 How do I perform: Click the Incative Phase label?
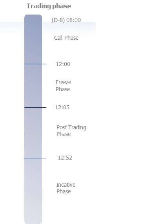(66, 188)
